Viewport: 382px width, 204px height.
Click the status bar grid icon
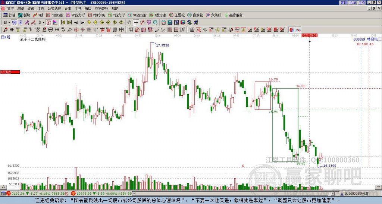3,194
